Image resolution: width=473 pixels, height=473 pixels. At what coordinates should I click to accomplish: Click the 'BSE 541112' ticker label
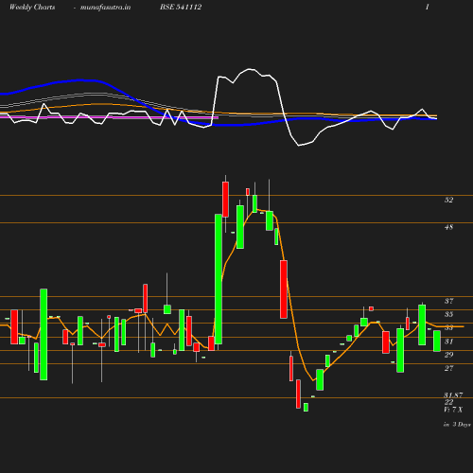pyautogui.click(x=181, y=7)
